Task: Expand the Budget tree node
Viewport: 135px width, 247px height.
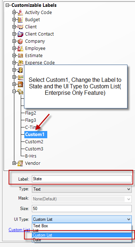Action: pyautogui.click(x=14, y=19)
